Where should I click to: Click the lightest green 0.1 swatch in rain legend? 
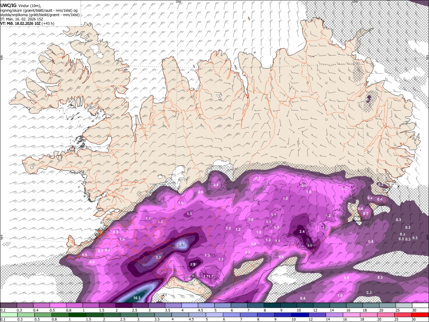(x=8, y=315)
